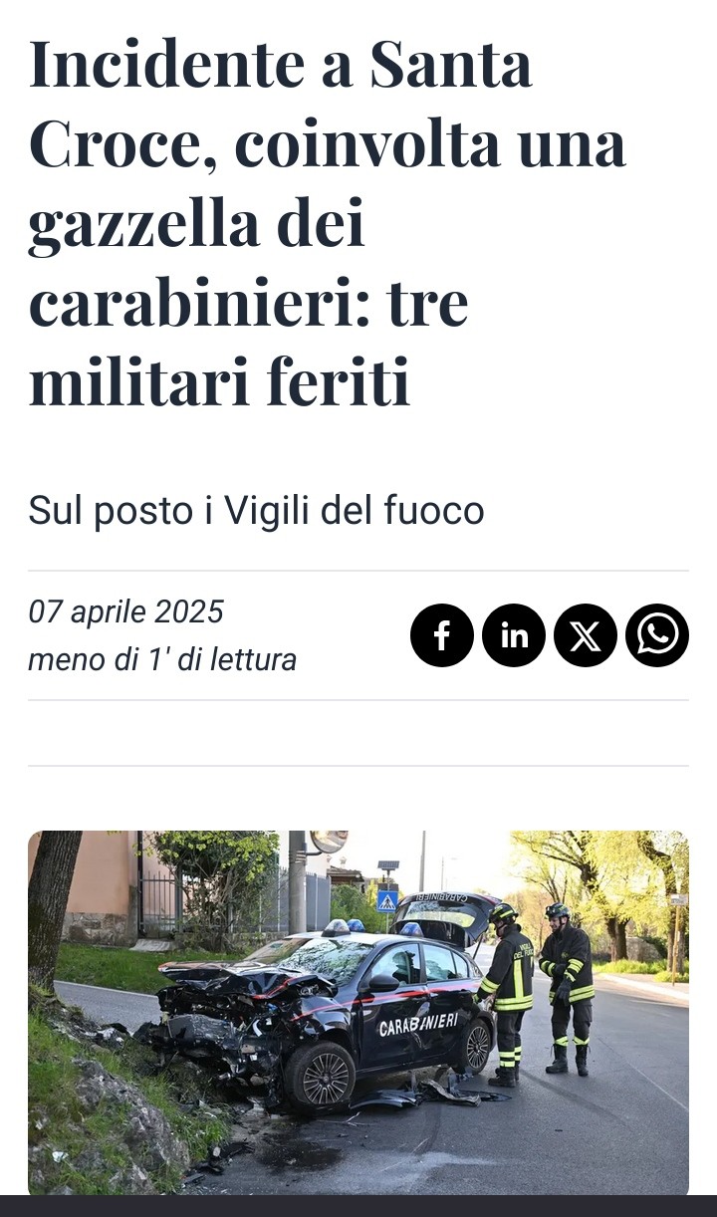
Task: Tap the headline 'Incidente a Santa Croce'
Action: tap(329, 222)
